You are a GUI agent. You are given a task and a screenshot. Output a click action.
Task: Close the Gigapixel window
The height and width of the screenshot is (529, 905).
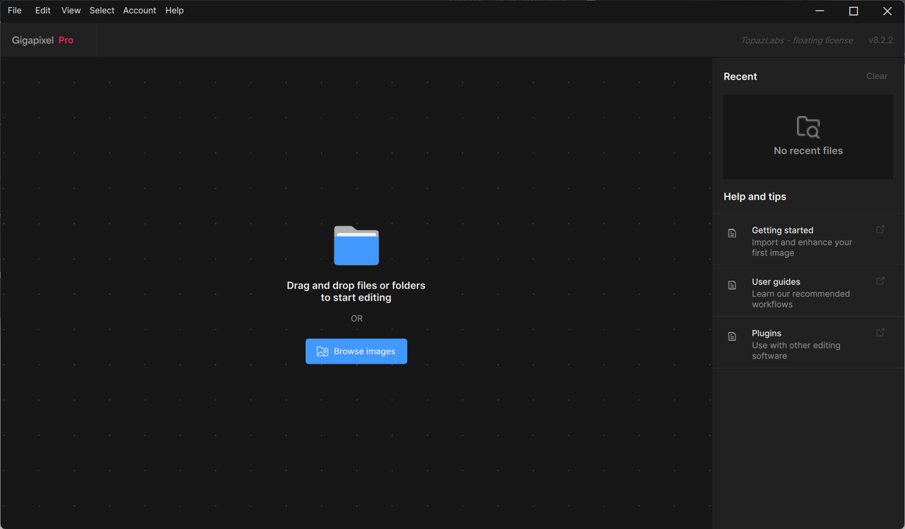pos(887,11)
